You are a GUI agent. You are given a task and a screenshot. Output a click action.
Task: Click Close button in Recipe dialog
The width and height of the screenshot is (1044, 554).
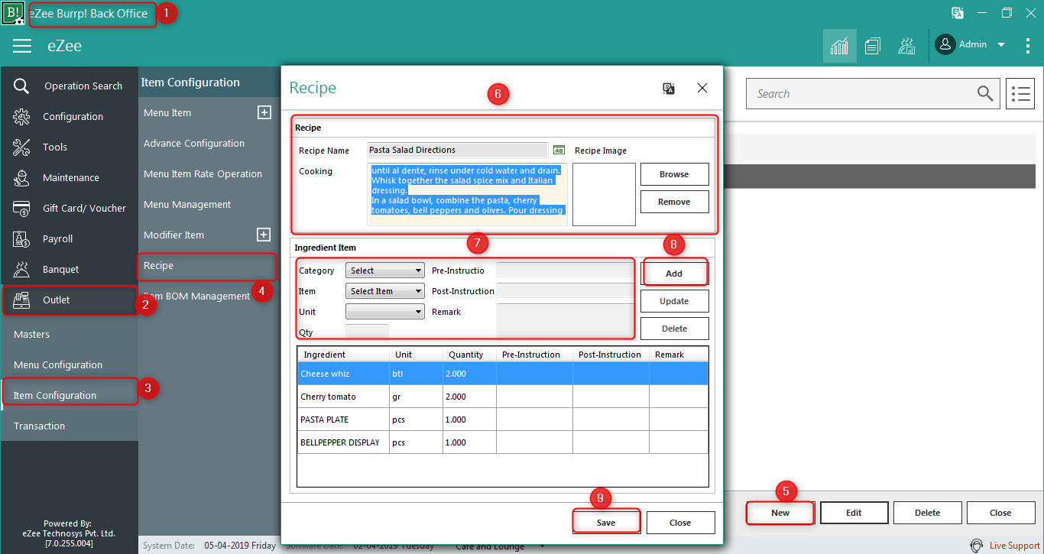(680, 523)
